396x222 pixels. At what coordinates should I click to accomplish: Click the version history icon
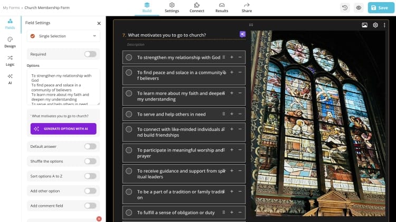(x=345, y=8)
